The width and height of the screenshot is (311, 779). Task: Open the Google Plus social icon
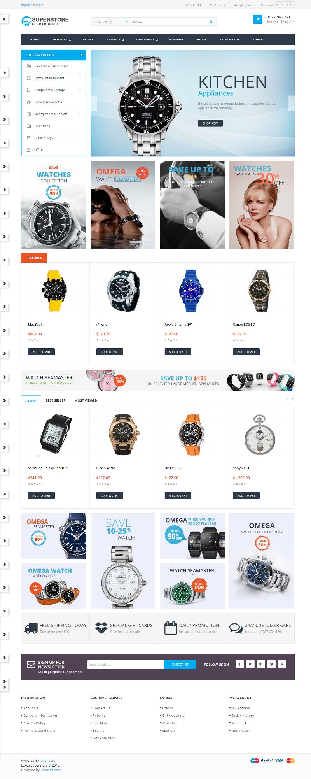[260, 664]
